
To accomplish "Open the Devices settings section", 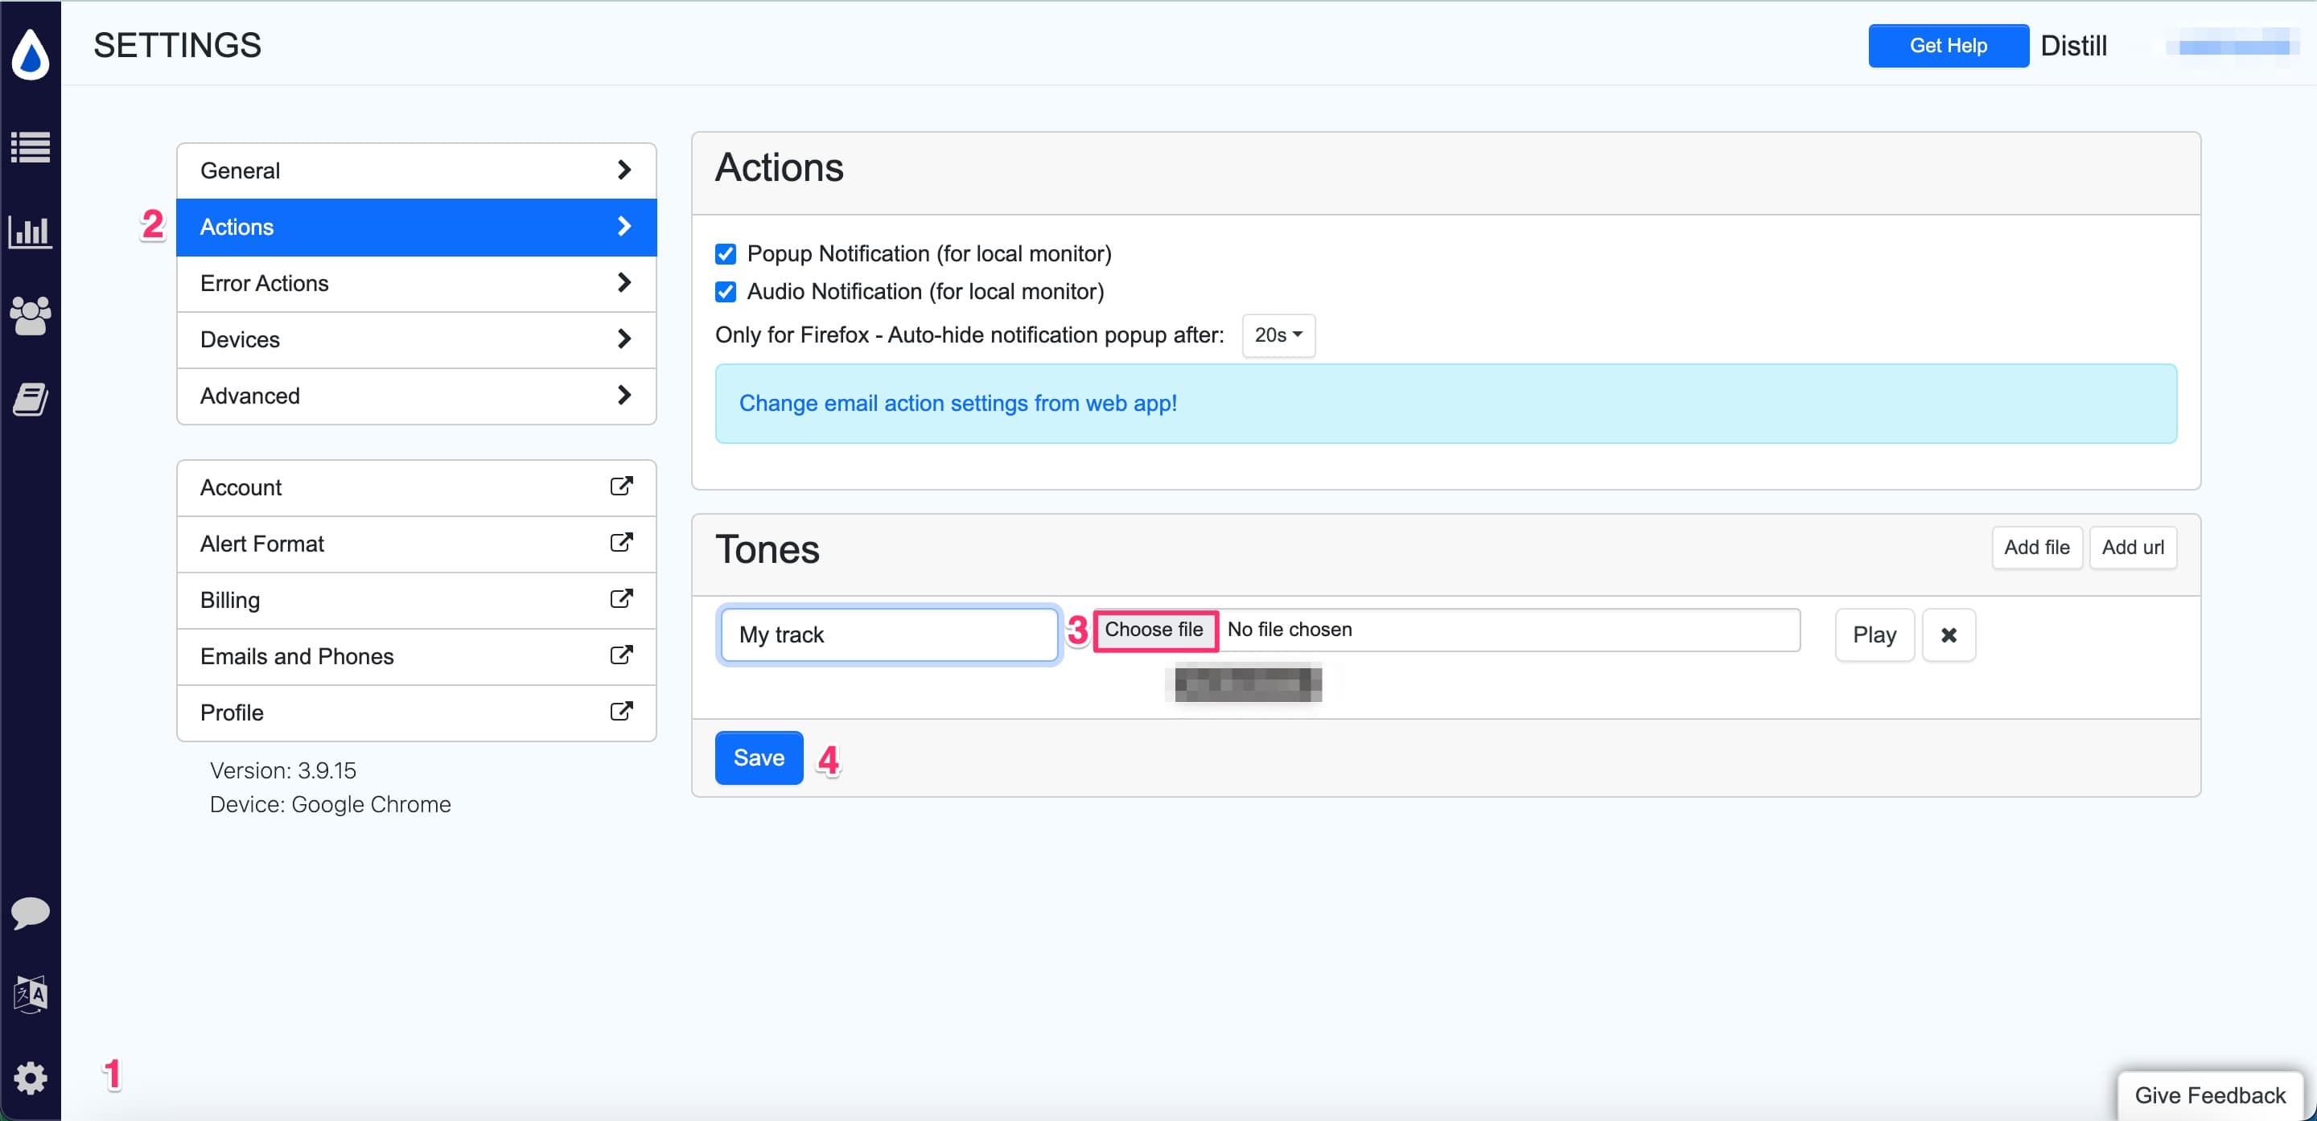I will click(416, 339).
